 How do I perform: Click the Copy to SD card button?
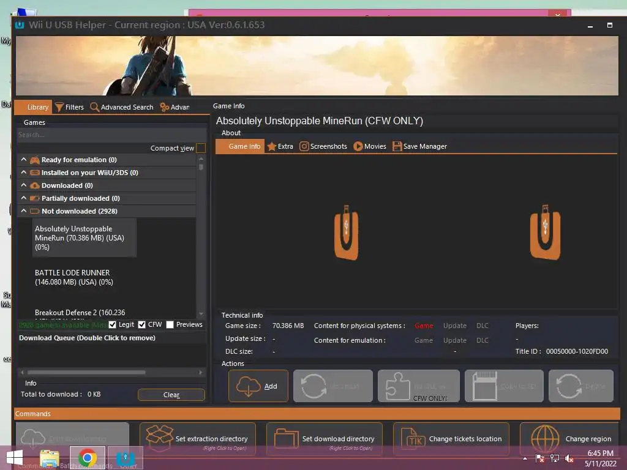coord(504,386)
